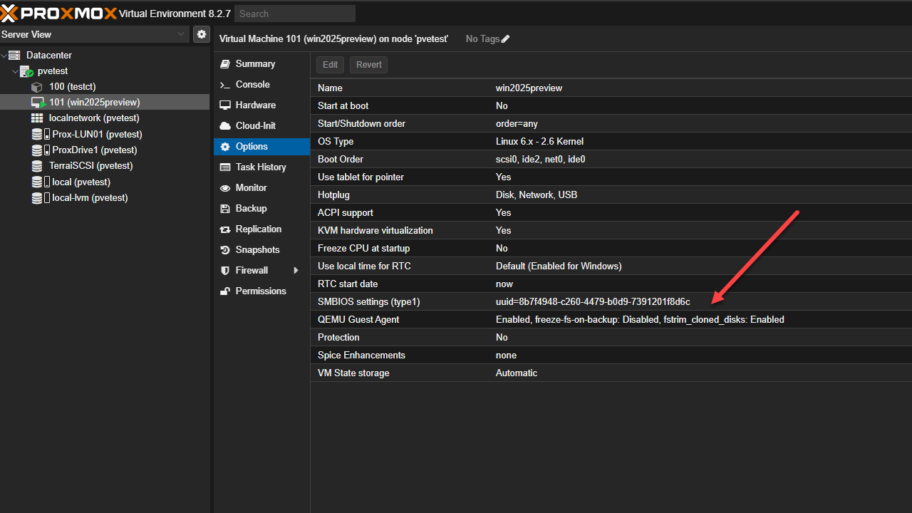Click the gear icon below the Proxmox logo
The width and height of the screenshot is (912, 513).
point(202,33)
